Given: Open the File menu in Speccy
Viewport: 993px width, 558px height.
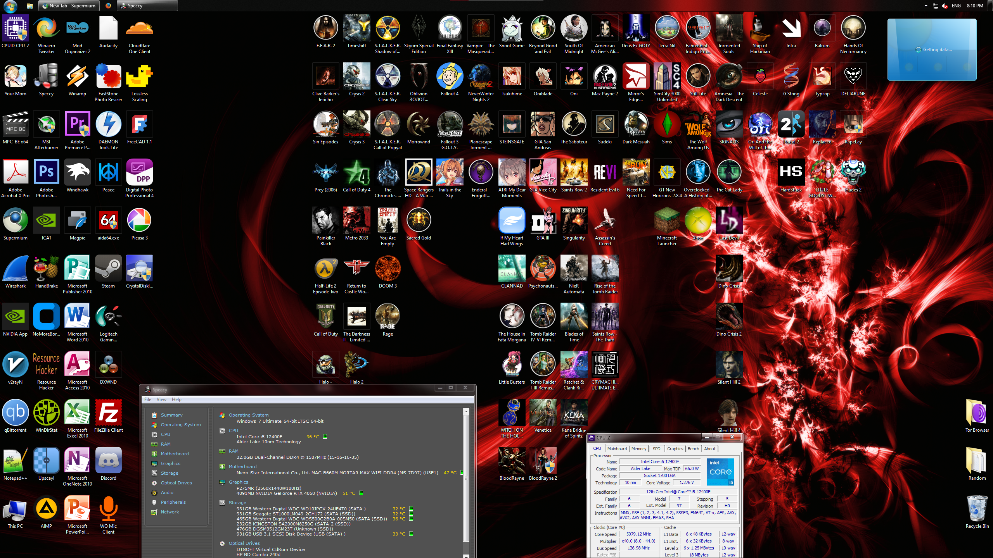Looking at the screenshot, I should coord(148,400).
